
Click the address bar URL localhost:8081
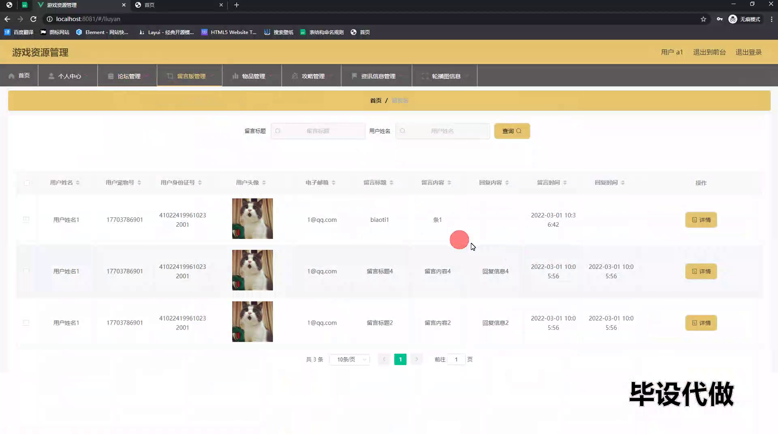point(88,19)
